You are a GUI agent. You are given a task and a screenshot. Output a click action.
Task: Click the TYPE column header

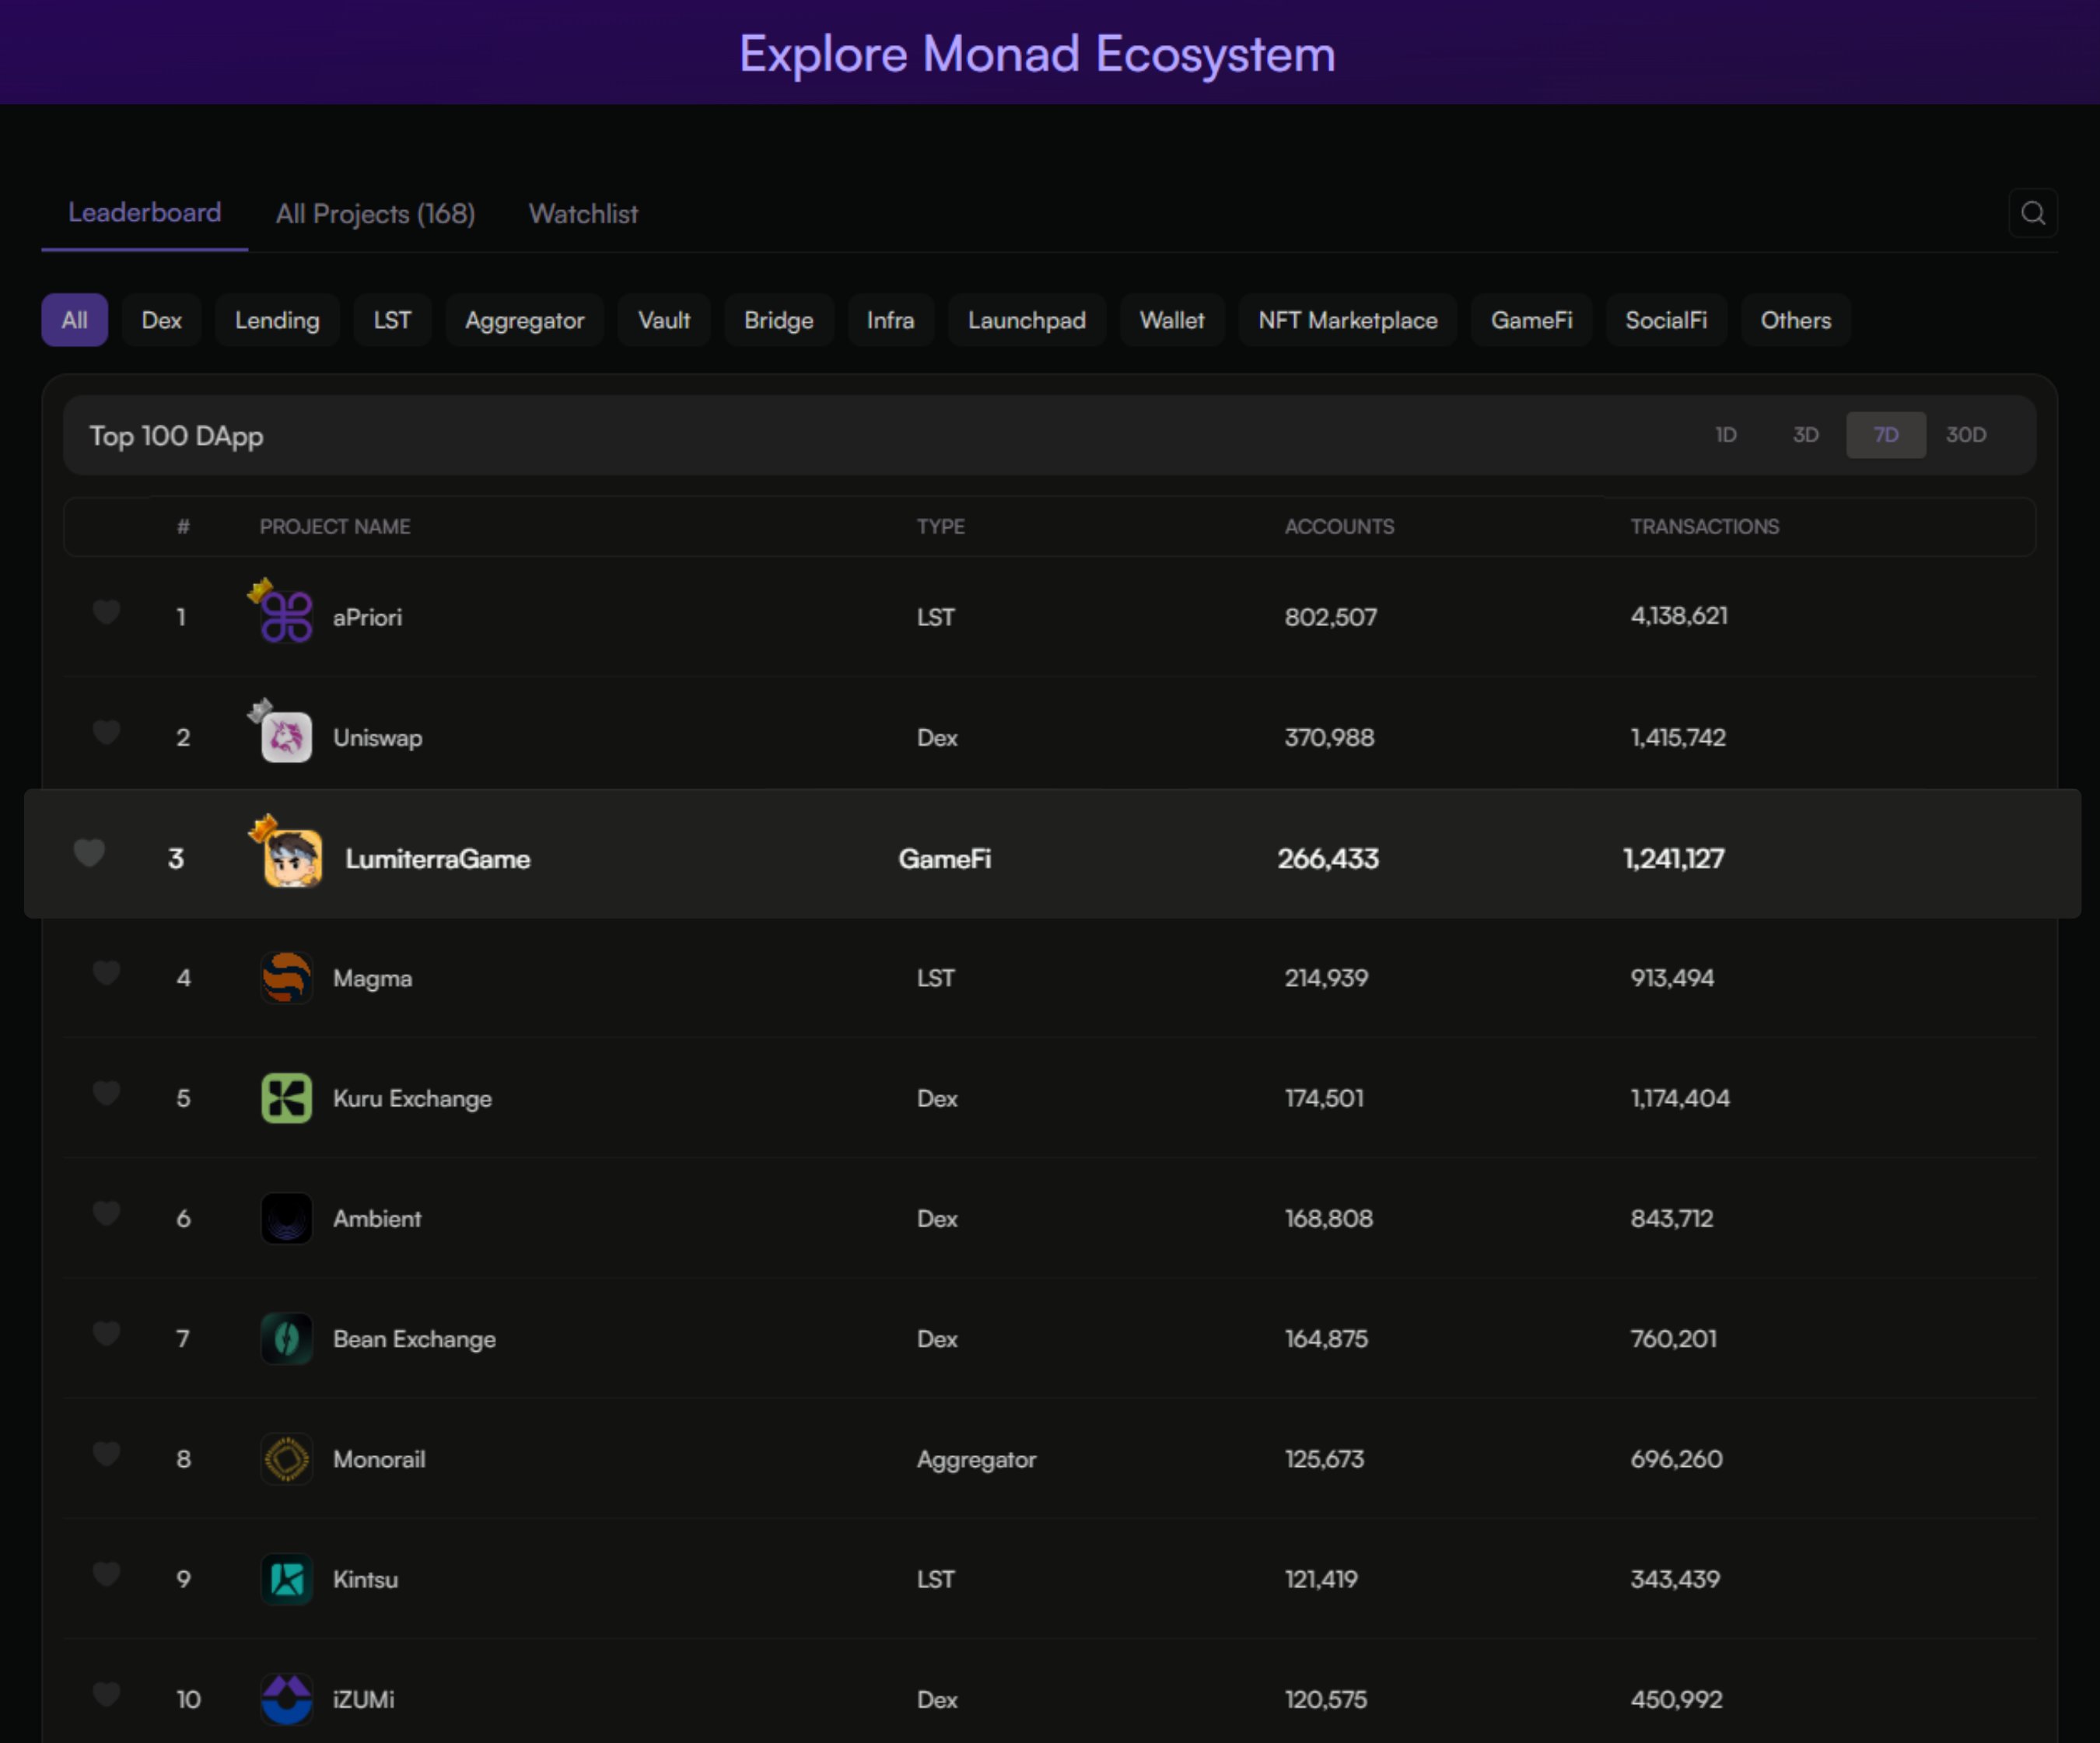click(x=941, y=527)
